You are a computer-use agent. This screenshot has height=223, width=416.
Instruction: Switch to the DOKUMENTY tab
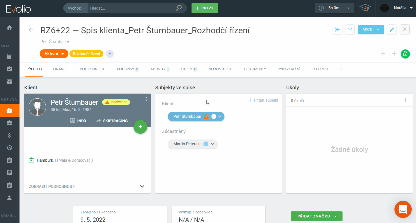255,69
